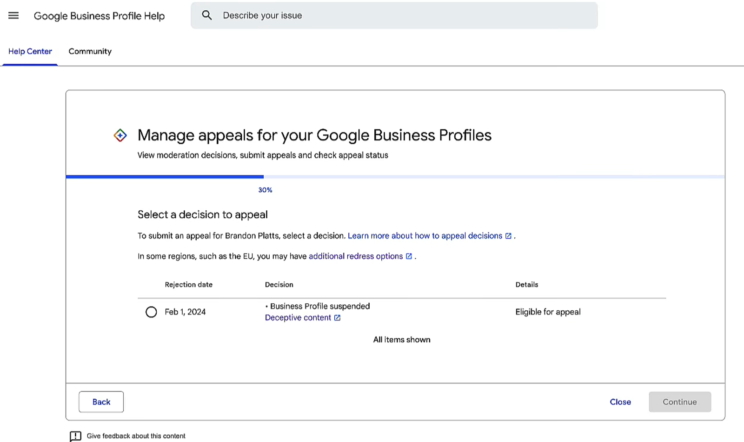Open Learn more about how to appeal decisions
Screen dimensions: 744x442
coord(425,236)
